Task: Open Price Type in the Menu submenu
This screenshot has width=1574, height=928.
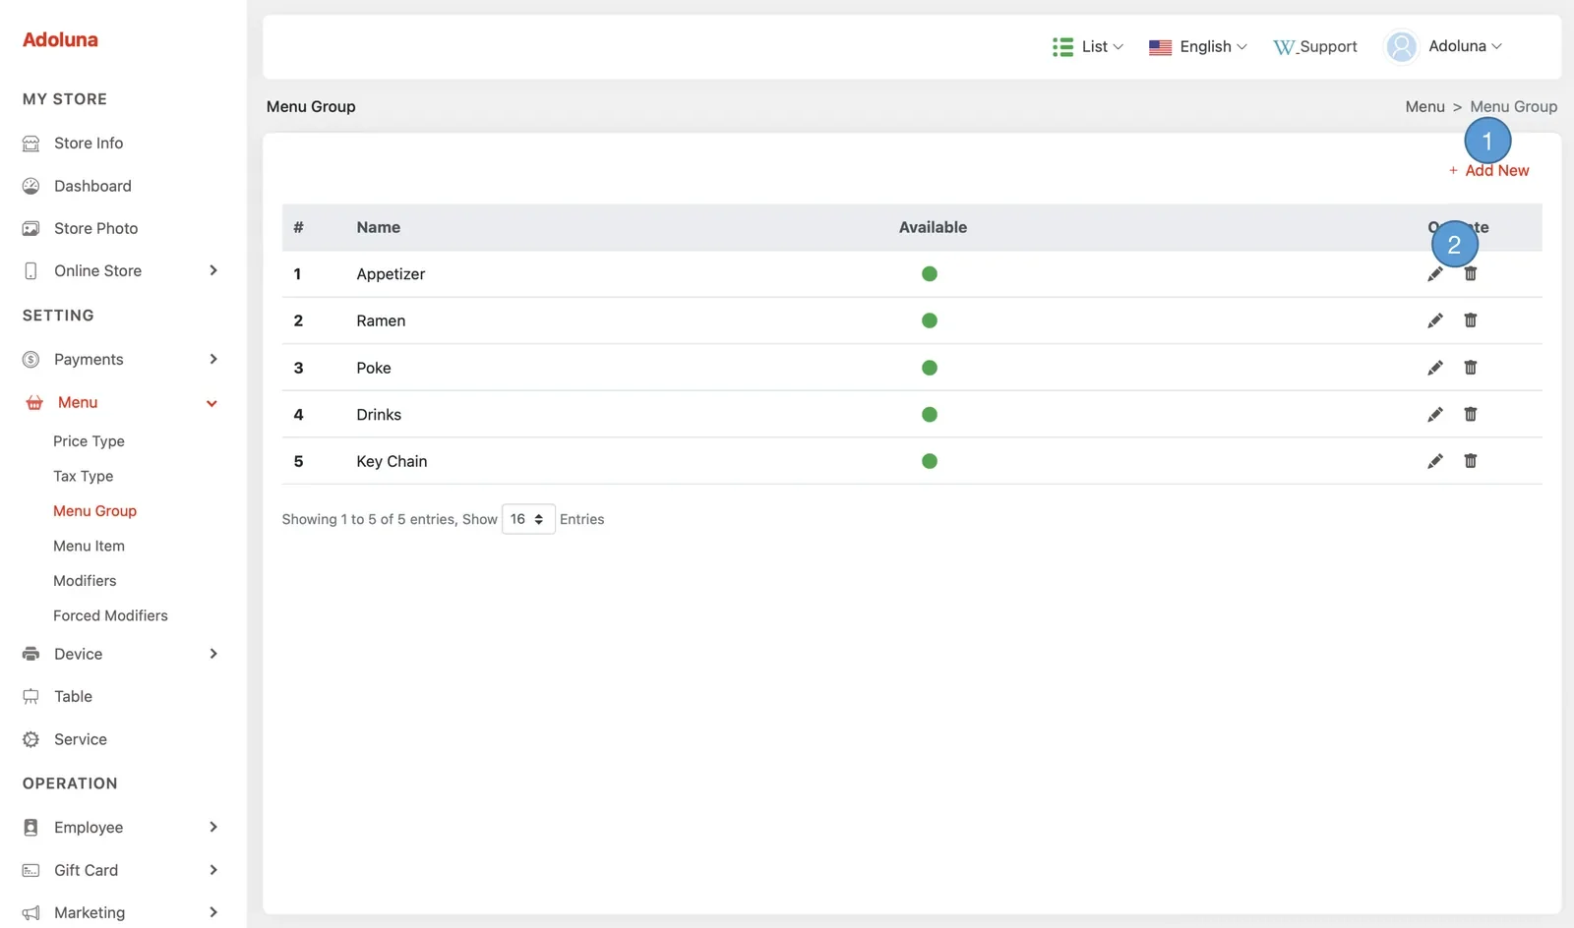Action: [x=89, y=441]
